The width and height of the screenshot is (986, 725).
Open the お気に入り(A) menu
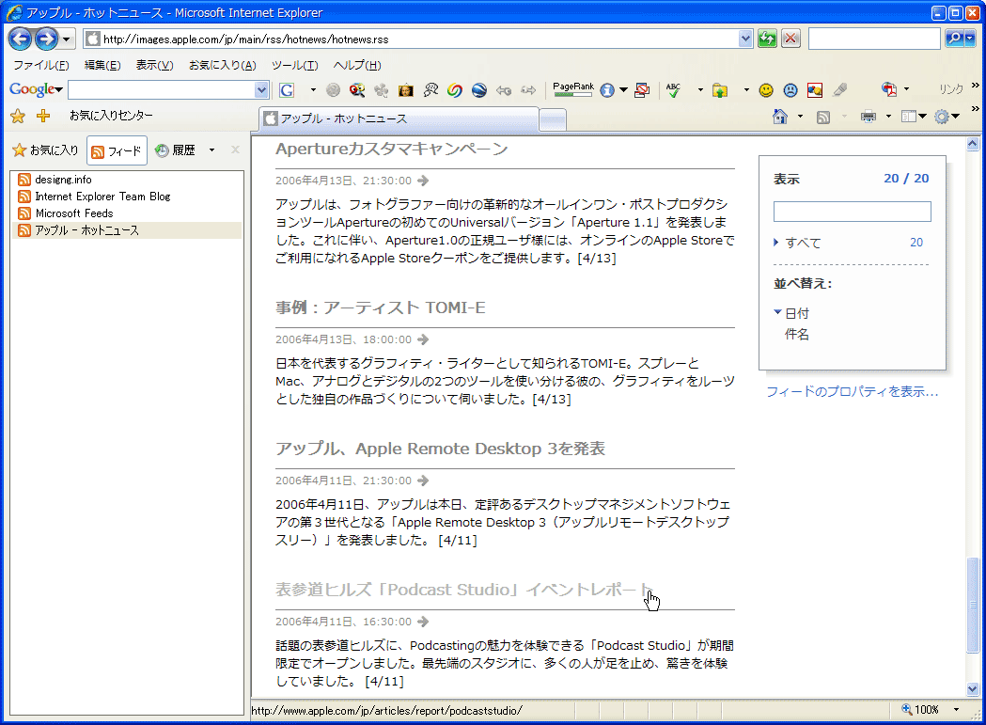point(223,66)
